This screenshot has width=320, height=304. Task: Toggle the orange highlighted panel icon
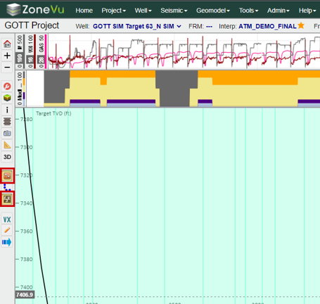click(7, 175)
